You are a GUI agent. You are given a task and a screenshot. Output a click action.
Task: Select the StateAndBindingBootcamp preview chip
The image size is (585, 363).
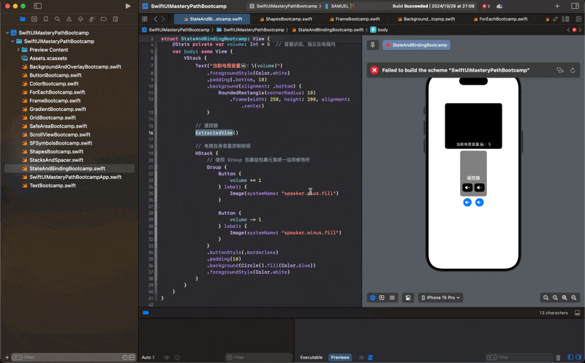416,45
